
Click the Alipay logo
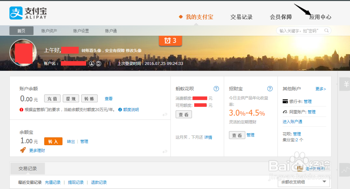pos(28,13)
